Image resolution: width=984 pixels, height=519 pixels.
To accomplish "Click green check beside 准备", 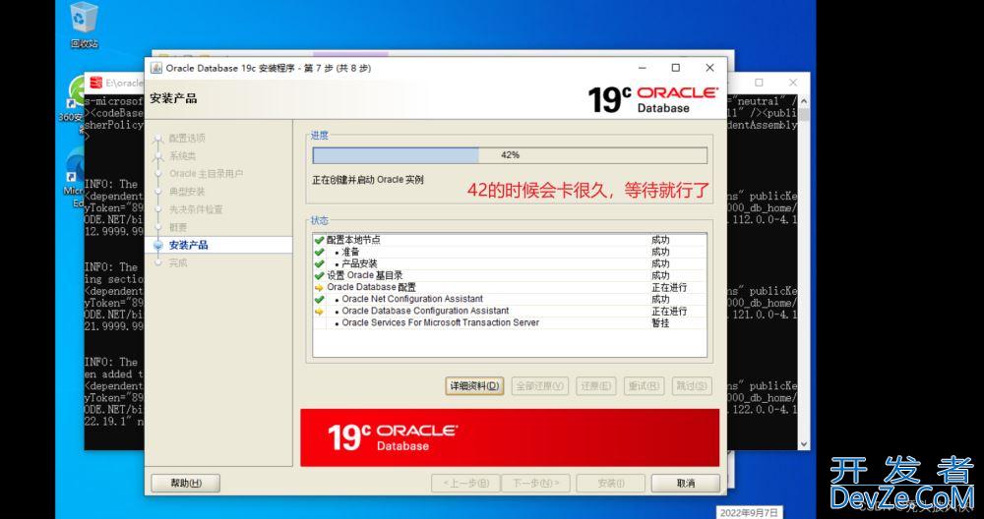I will (320, 252).
